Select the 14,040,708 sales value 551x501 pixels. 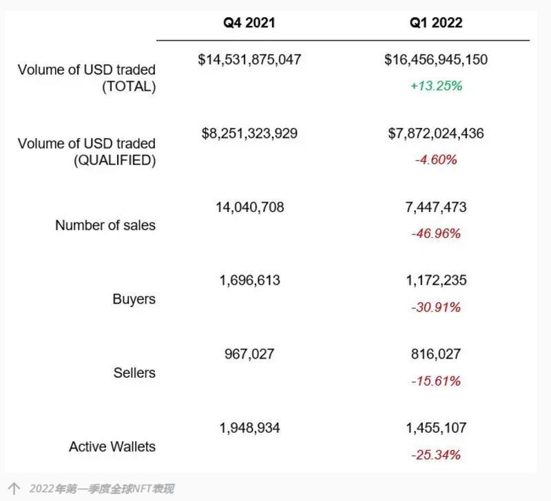249,207
